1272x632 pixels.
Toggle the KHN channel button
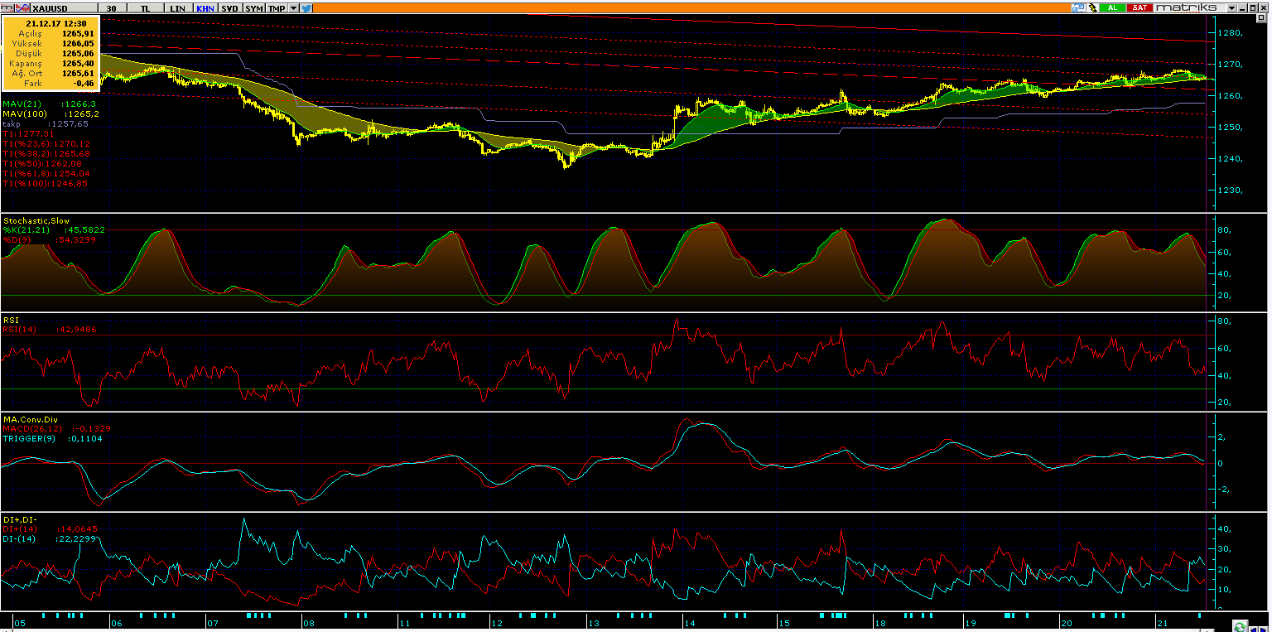coord(205,7)
